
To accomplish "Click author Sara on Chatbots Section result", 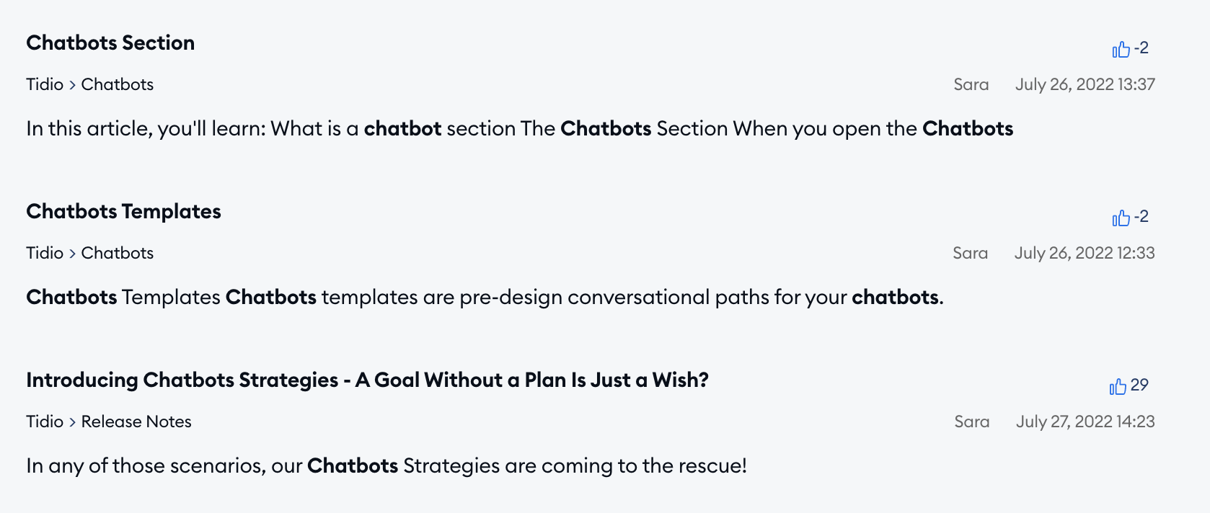I will coord(971,84).
